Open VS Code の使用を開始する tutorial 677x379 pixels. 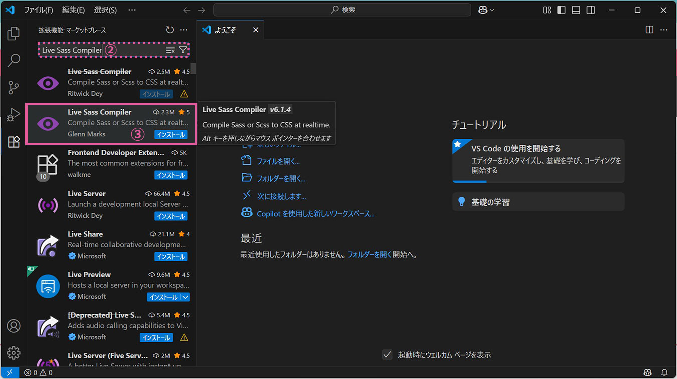(538, 161)
